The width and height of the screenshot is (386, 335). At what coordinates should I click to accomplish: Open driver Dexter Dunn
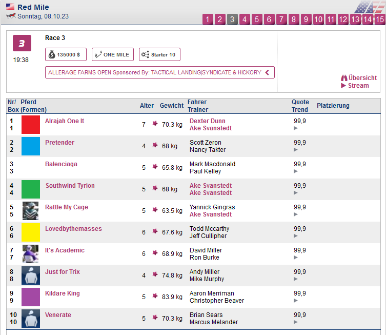(x=207, y=121)
